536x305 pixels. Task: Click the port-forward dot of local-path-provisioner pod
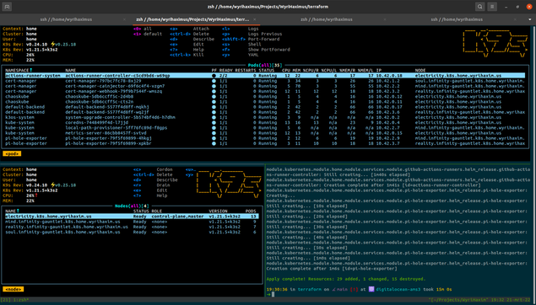[x=214, y=128]
